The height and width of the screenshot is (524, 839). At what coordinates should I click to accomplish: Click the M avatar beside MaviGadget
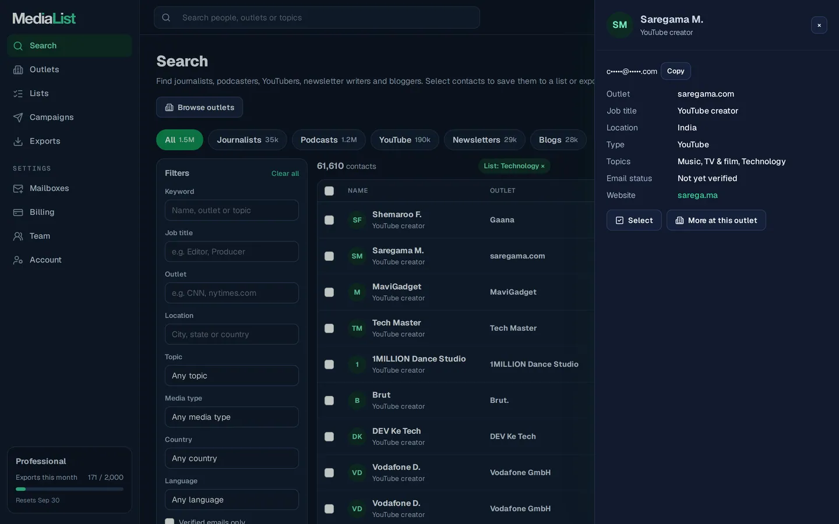coord(357,292)
